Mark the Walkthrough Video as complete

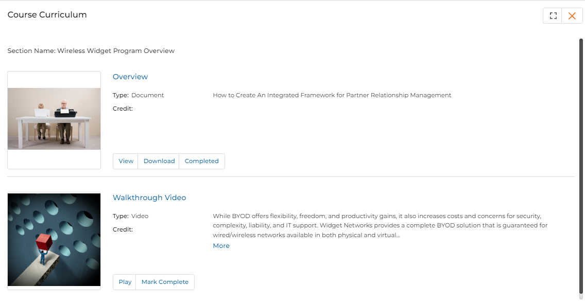click(165, 282)
